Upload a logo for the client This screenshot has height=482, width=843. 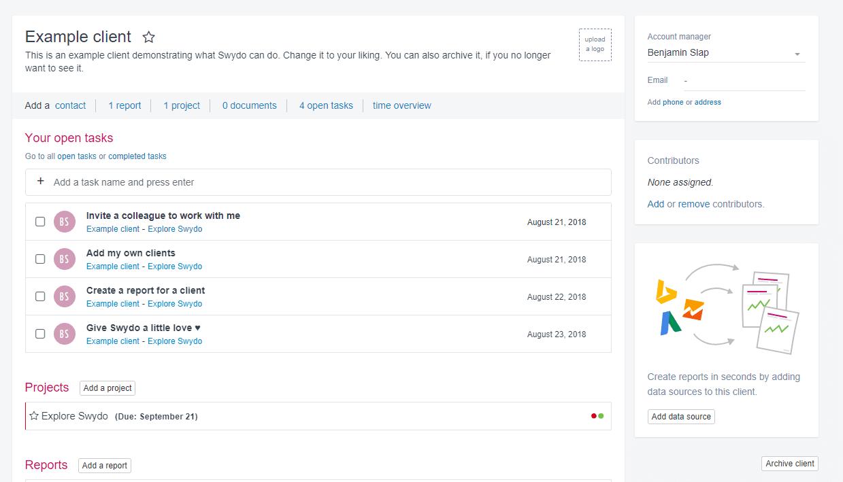tap(595, 45)
